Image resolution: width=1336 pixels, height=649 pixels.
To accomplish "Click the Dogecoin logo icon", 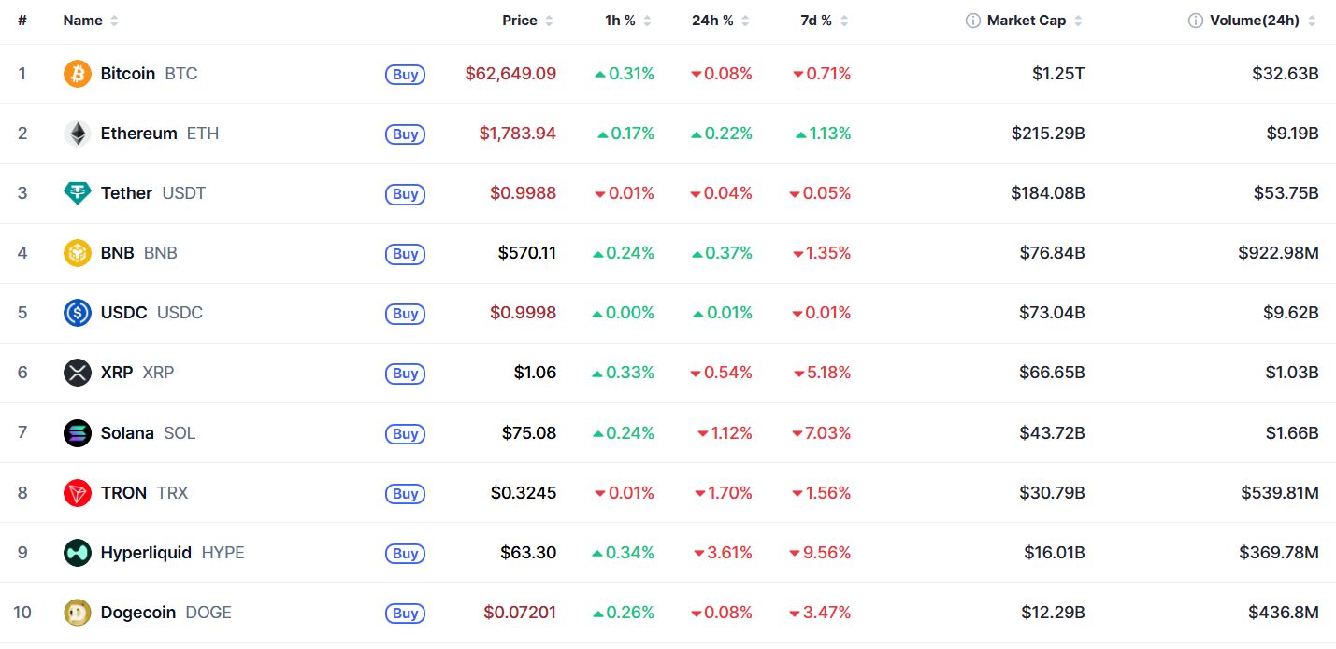I will point(78,613).
